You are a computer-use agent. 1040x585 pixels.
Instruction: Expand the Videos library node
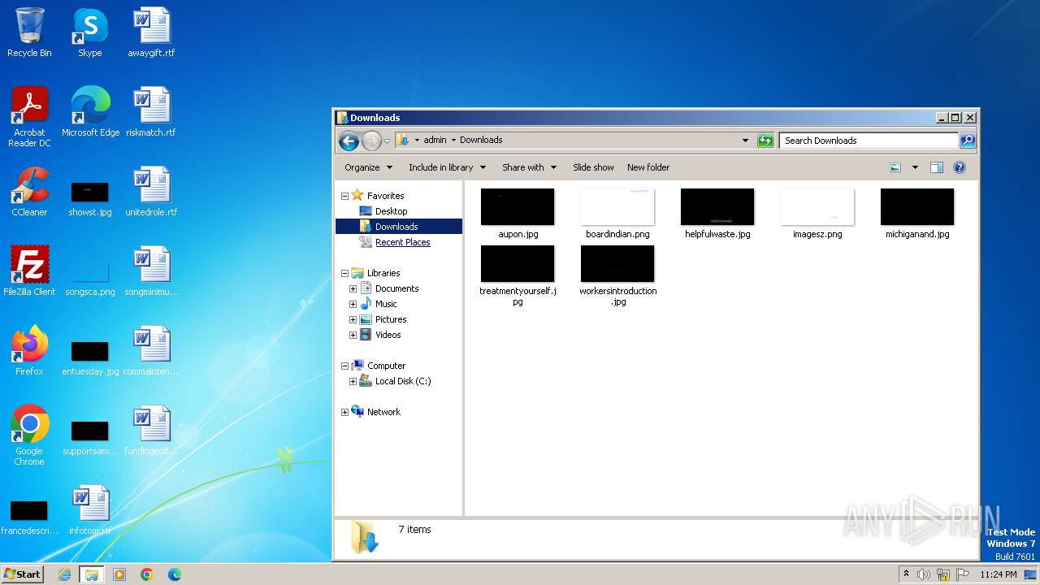(353, 335)
